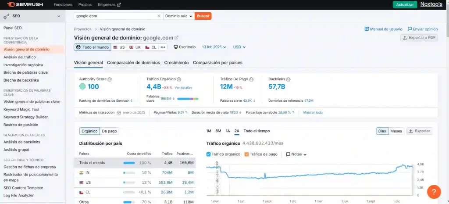Click the more countries ellipsis button
449x204 pixels.
click(163, 47)
